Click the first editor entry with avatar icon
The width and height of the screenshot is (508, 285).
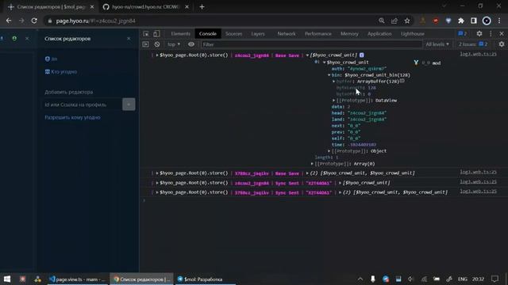[51, 59]
